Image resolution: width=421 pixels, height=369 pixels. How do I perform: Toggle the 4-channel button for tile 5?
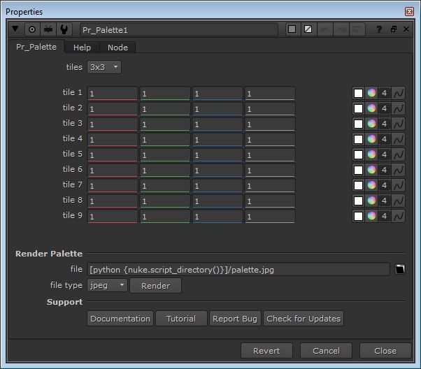385,154
